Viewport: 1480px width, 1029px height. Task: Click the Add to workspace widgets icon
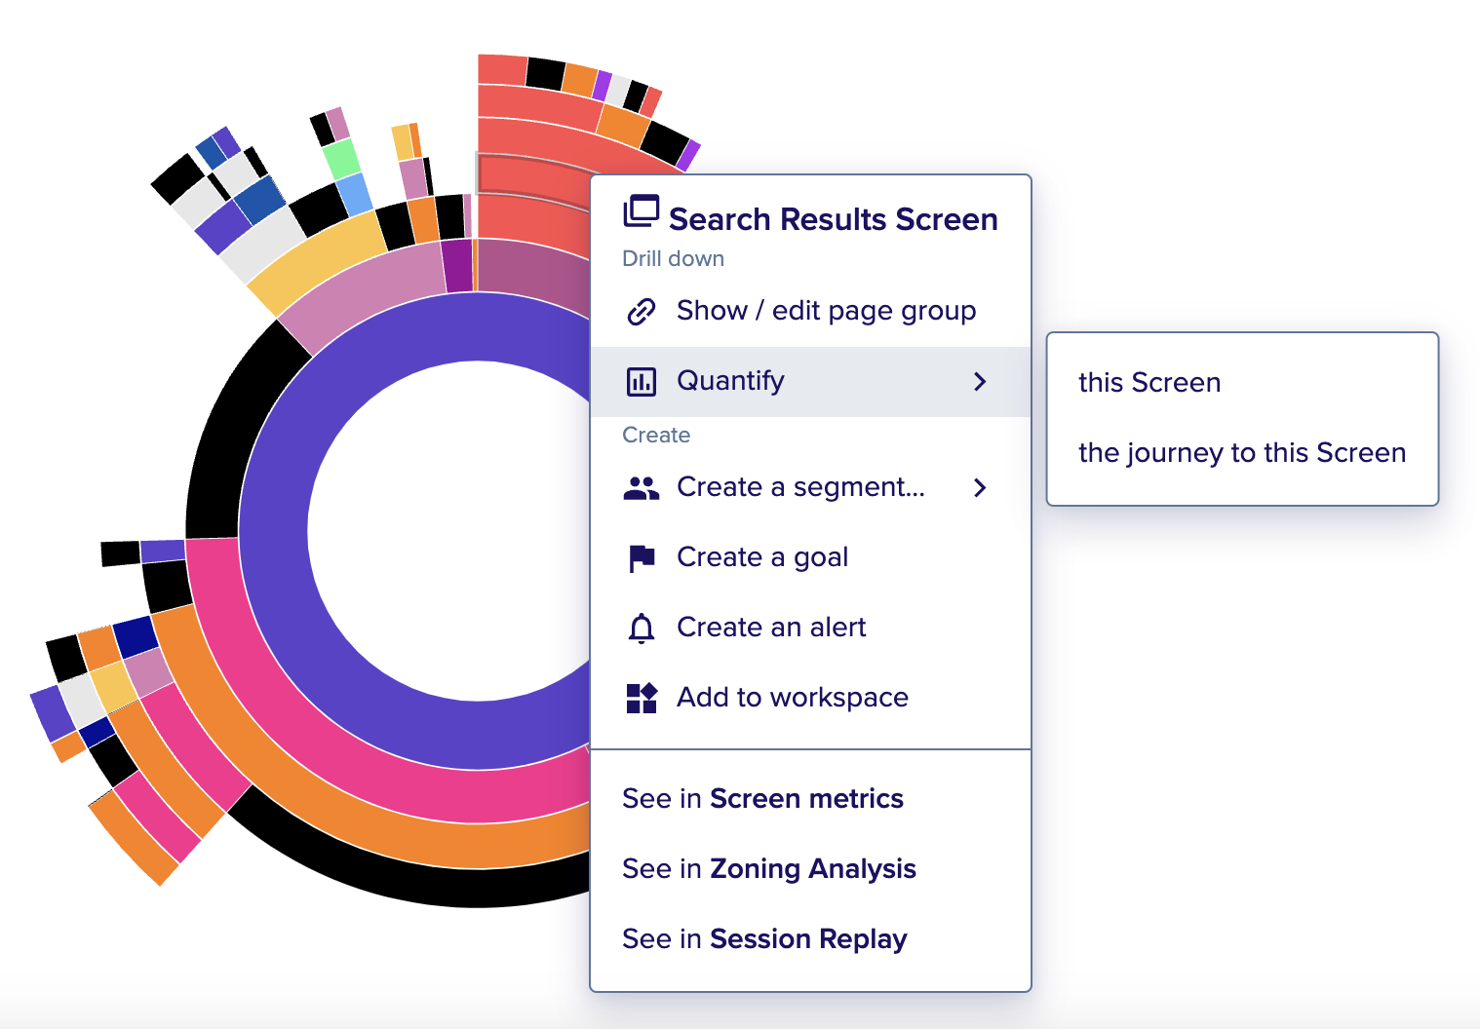coord(641,698)
